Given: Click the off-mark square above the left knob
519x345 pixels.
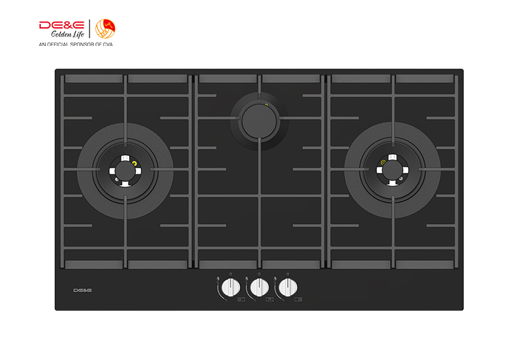Looking at the screenshot, I should 231,274.
